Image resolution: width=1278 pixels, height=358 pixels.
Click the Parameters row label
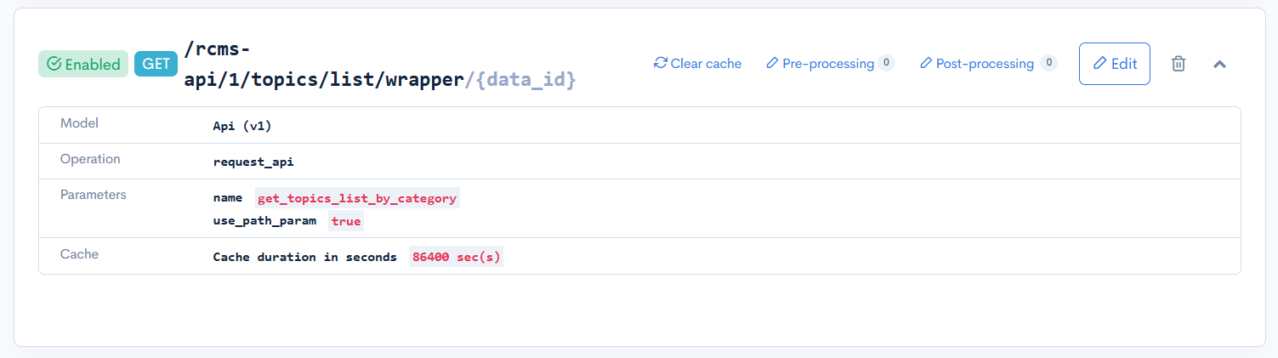tap(93, 195)
